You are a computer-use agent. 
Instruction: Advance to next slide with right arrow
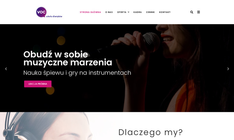228,69
